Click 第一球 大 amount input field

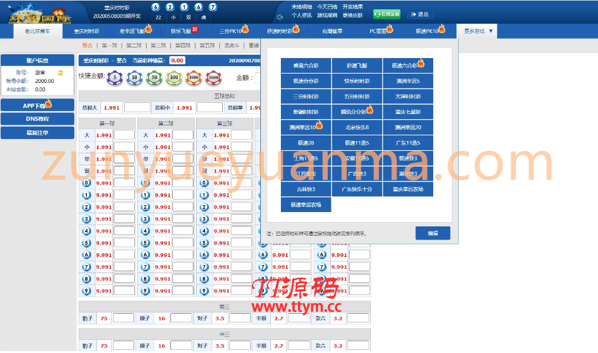(x=124, y=135)
